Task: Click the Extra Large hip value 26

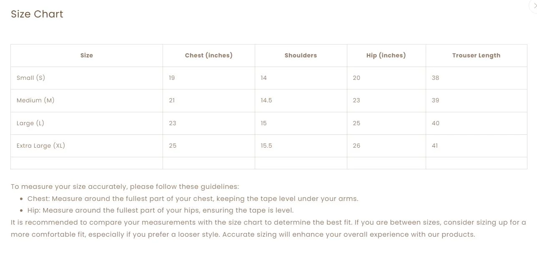Action: 356,146
